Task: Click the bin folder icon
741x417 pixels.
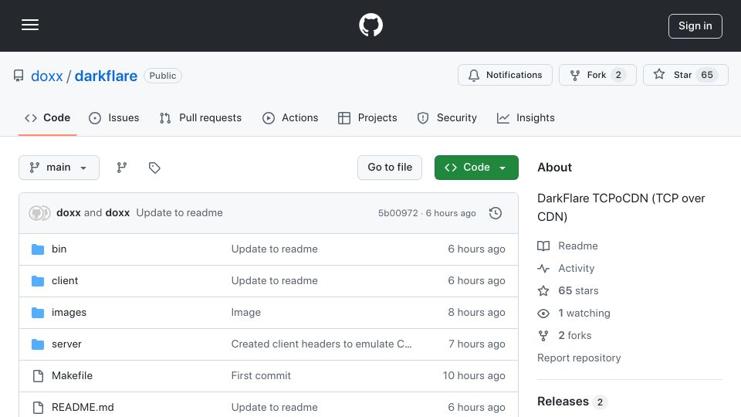Action: (x=38, y=249)
